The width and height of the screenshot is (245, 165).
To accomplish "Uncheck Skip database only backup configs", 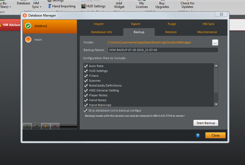I will tap(85, 111).
